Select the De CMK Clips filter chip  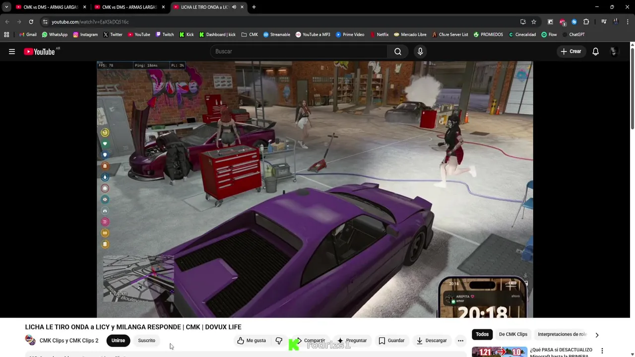click(x=513, y=334)
